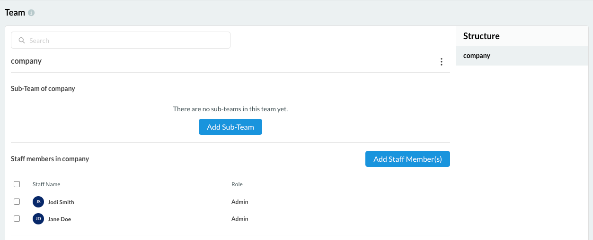Select Jane Doe's row checkbox
Viewport: 593px width, 240px height.
click(x=17, y=218)
